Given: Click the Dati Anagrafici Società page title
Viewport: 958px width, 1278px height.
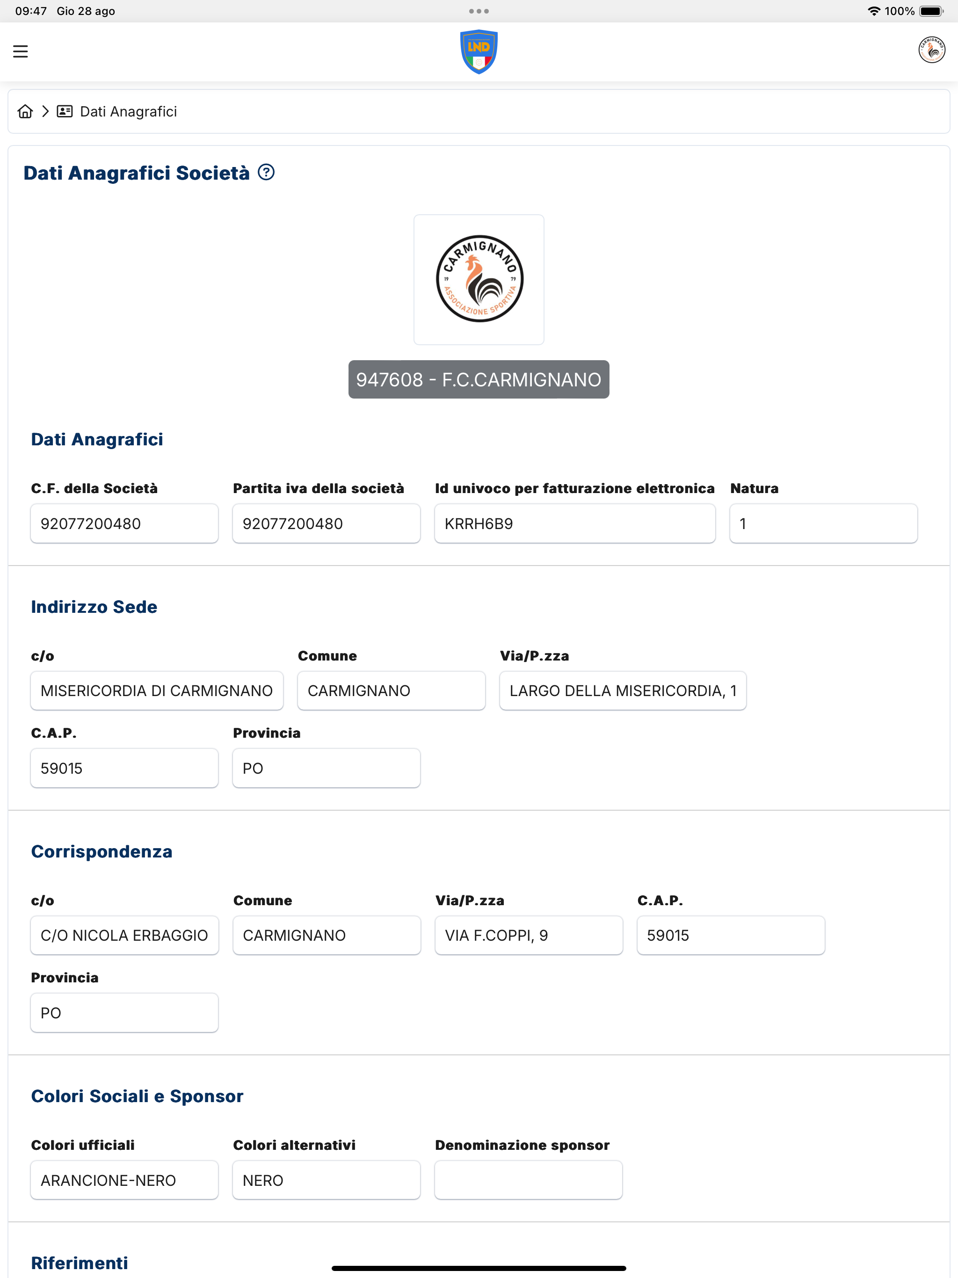Looking at the screenshot, I should pos(137,173).
